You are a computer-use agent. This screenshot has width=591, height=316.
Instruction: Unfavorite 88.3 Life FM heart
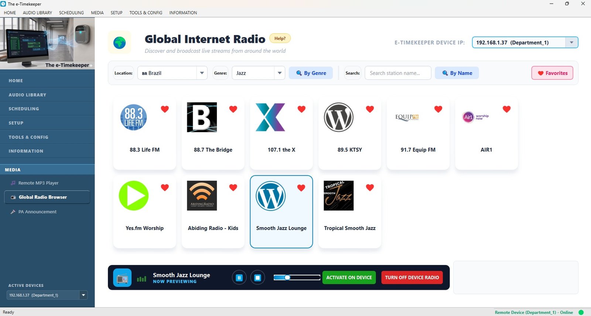165,109
